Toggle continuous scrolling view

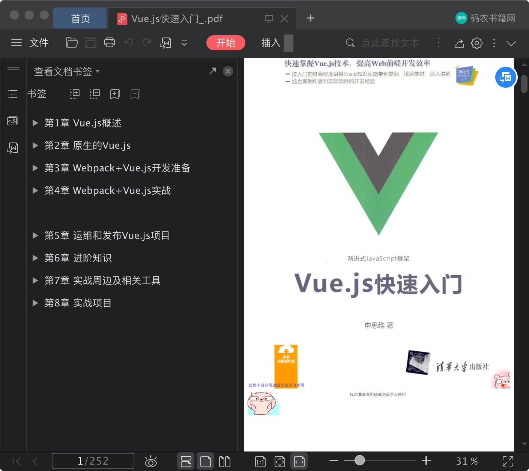[x=186, y=461]
